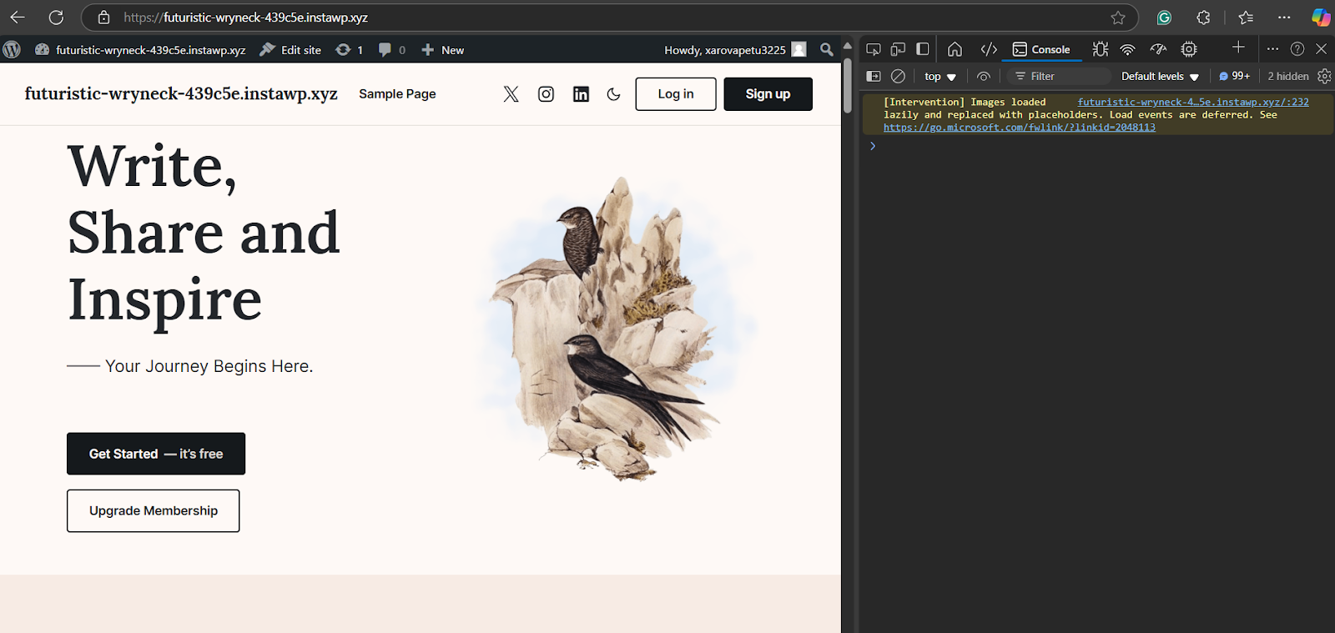Image resolution: width=1335 pixels, height=633 pixels.
Task: Open the Elements tab code icon
Action: 989,49
